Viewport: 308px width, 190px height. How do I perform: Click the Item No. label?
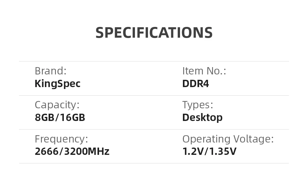click(x=204, y=71)
